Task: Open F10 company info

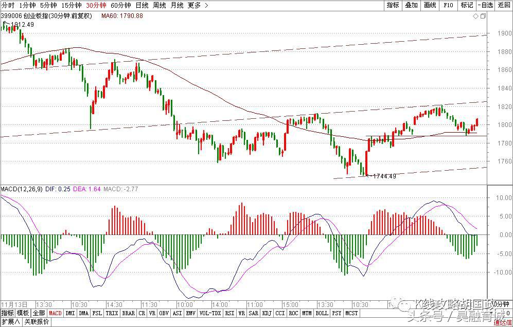Action: [x=448, y=5]
